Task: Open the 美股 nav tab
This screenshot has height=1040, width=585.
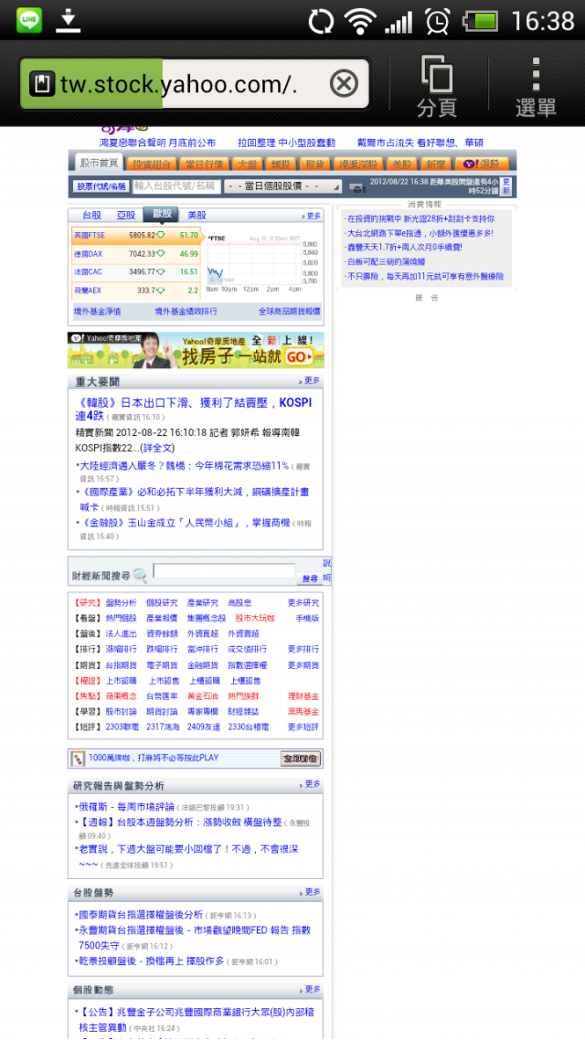Action: tap(402, 164)
